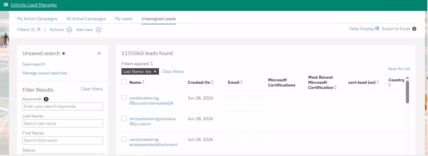Tick the select-all checkbox in table header
428x156 pixels.
(124, 82)
